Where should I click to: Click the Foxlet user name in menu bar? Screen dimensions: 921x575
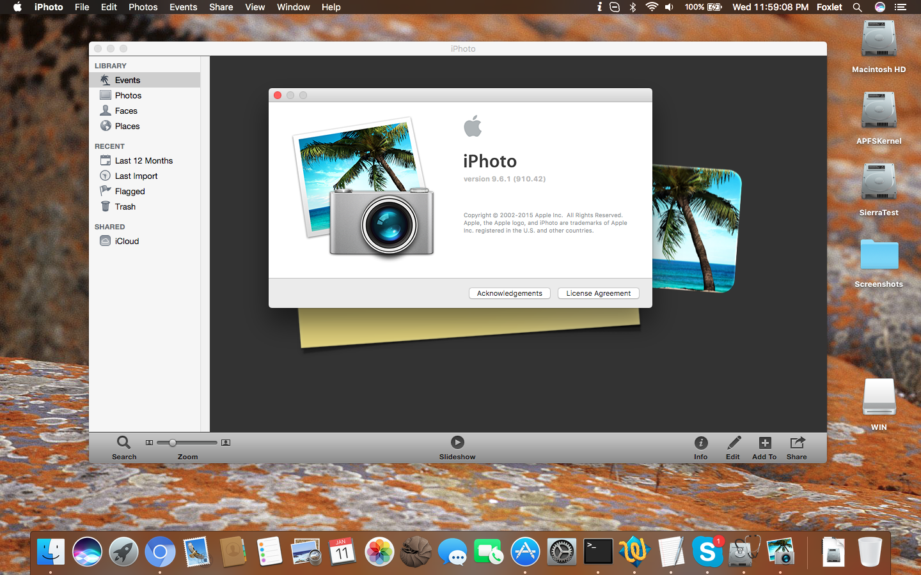click(x=830, y=7)
